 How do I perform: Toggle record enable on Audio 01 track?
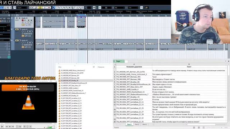(23, 20)
